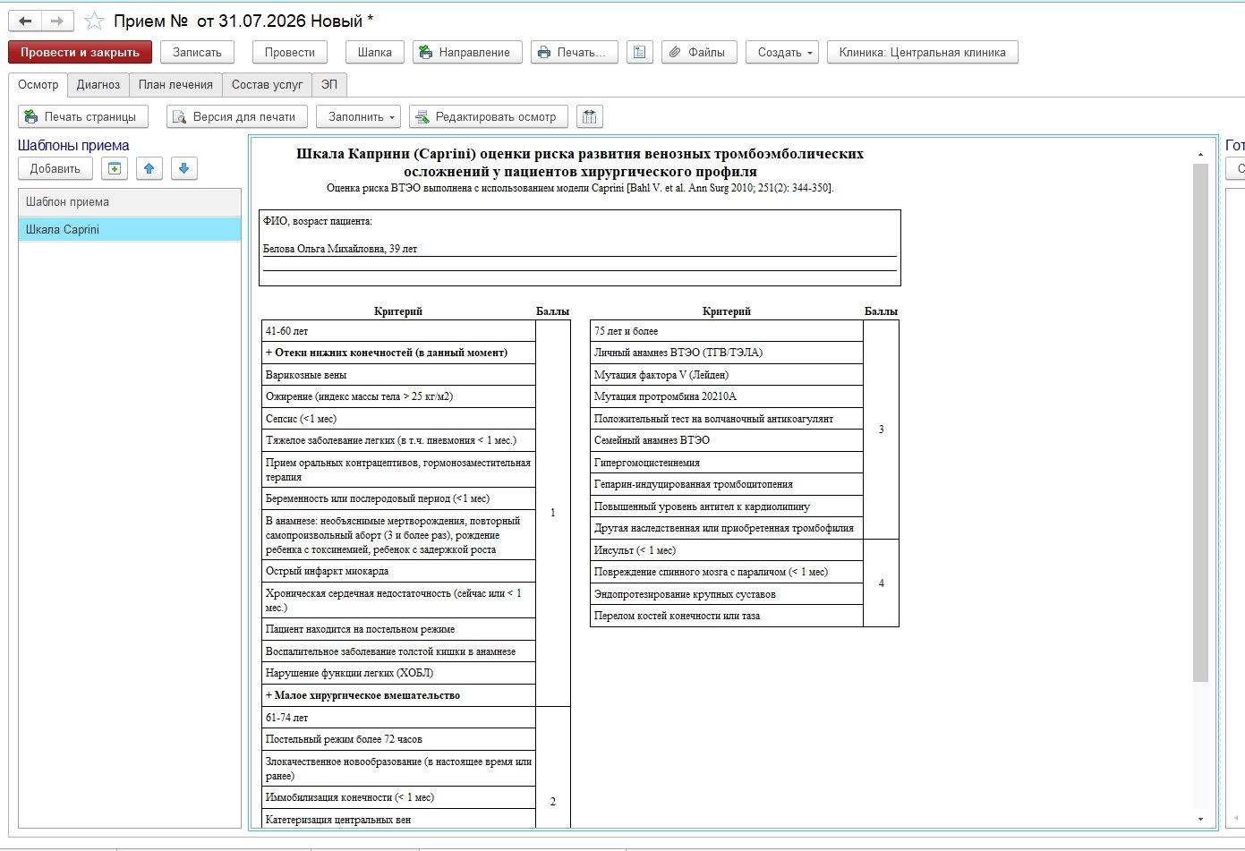Image resolution: width=1245 pixels, height=851 pixels.
Task: Click the document vertical scrollbar thumb
Action: click(x=1201, y=422)
